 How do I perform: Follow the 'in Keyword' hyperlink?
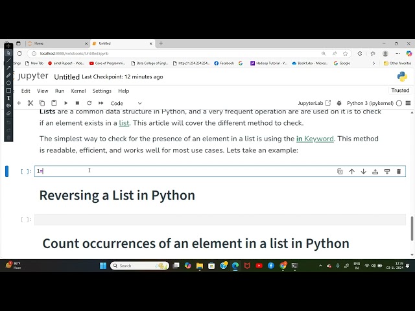pyautogui.click(x=315, y=139)
